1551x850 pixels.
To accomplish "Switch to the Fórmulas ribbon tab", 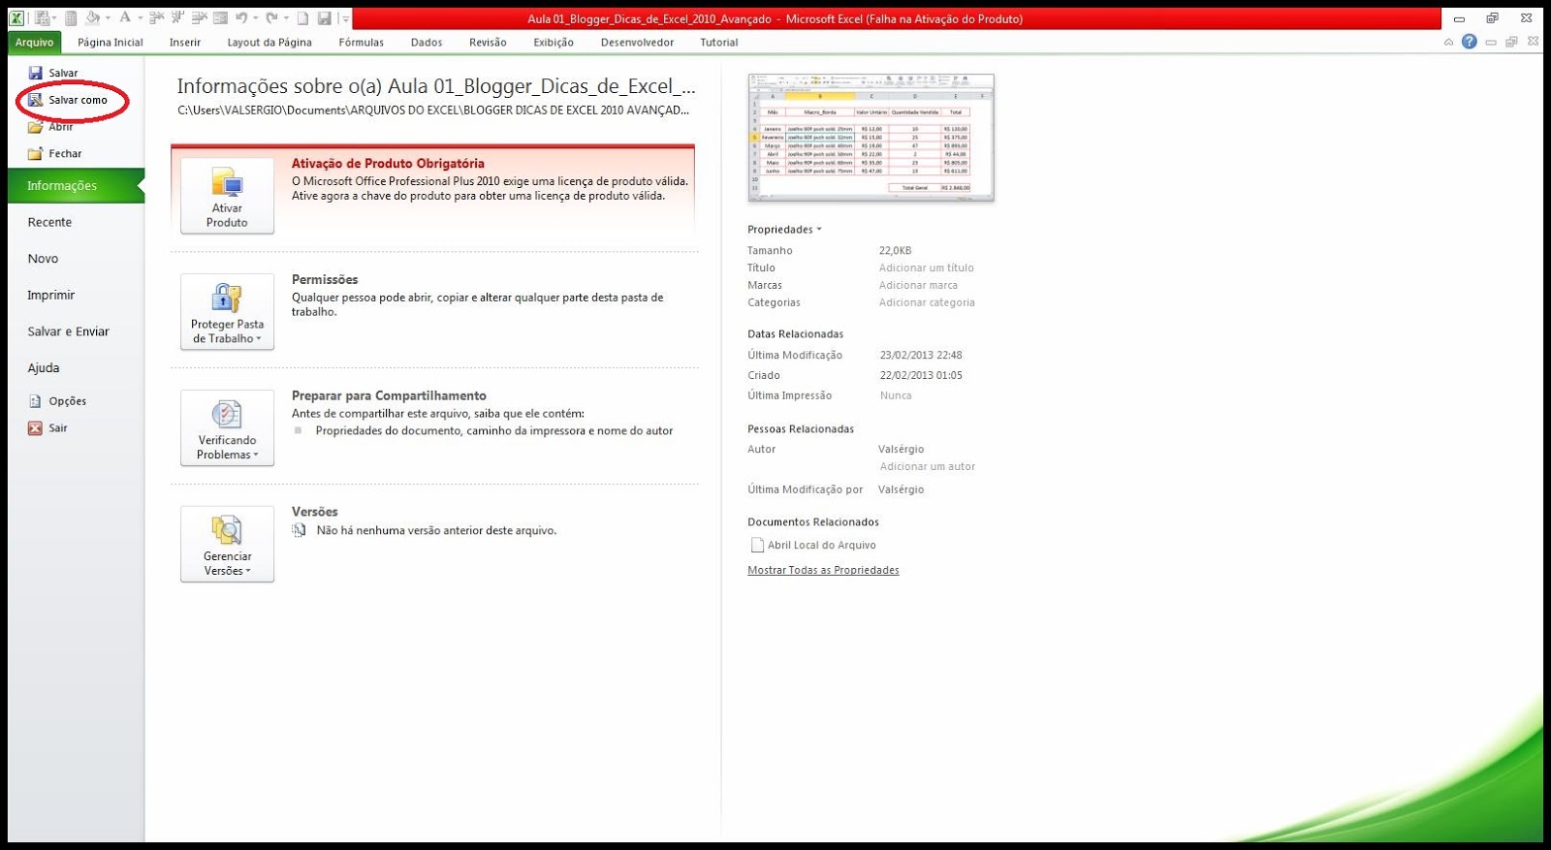I will 361,43.
